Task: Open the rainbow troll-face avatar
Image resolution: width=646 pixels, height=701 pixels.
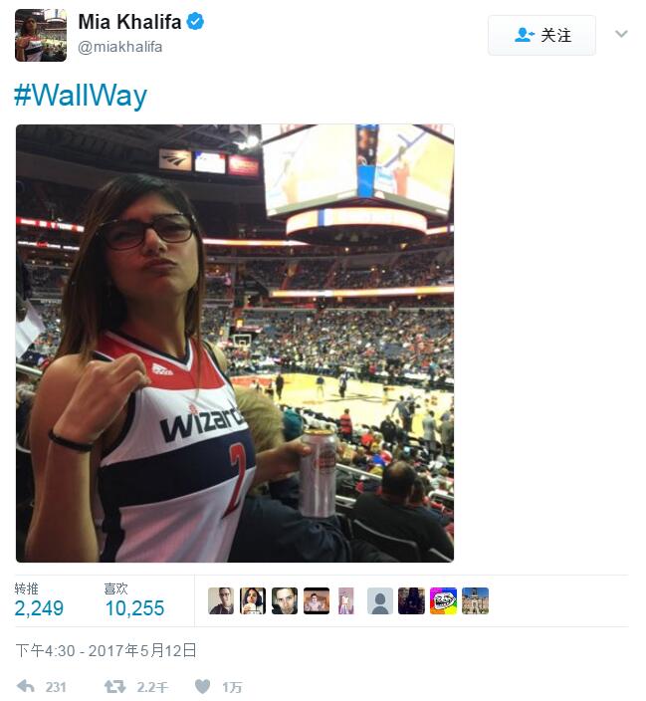Action: [x=444, y=600]
